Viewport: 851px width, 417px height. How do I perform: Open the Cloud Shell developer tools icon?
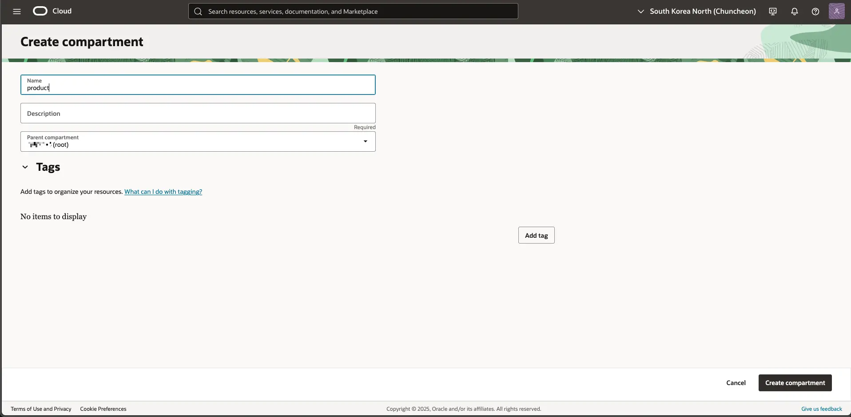773,12
